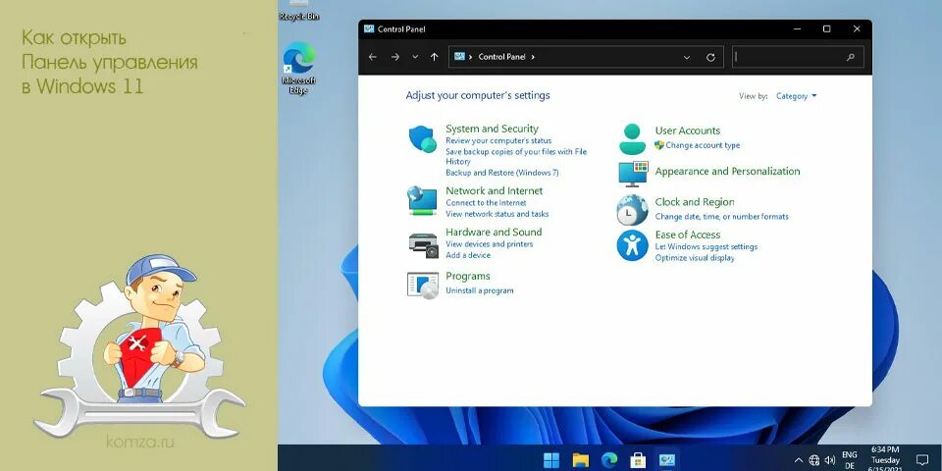Click the Clock and Region heading
This screenshot has width=942, height=471.
[695, 202]
